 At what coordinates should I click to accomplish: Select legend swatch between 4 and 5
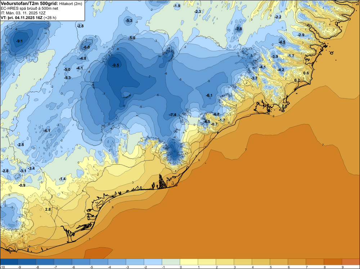[x=261, y=261]
